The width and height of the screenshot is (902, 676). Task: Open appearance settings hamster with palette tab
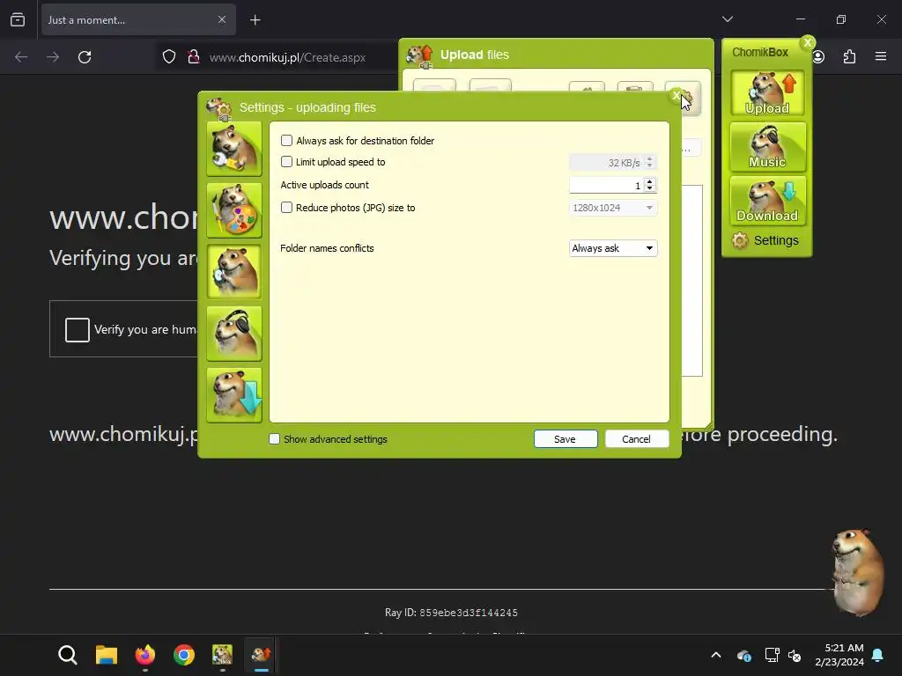234,210
